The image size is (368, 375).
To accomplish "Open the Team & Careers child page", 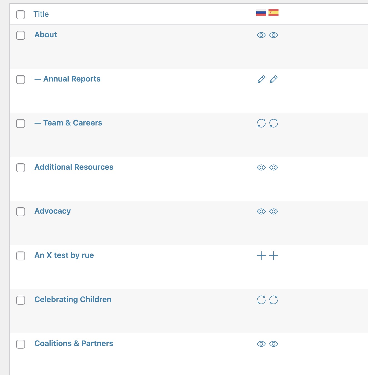I will [x=73, y=123].
